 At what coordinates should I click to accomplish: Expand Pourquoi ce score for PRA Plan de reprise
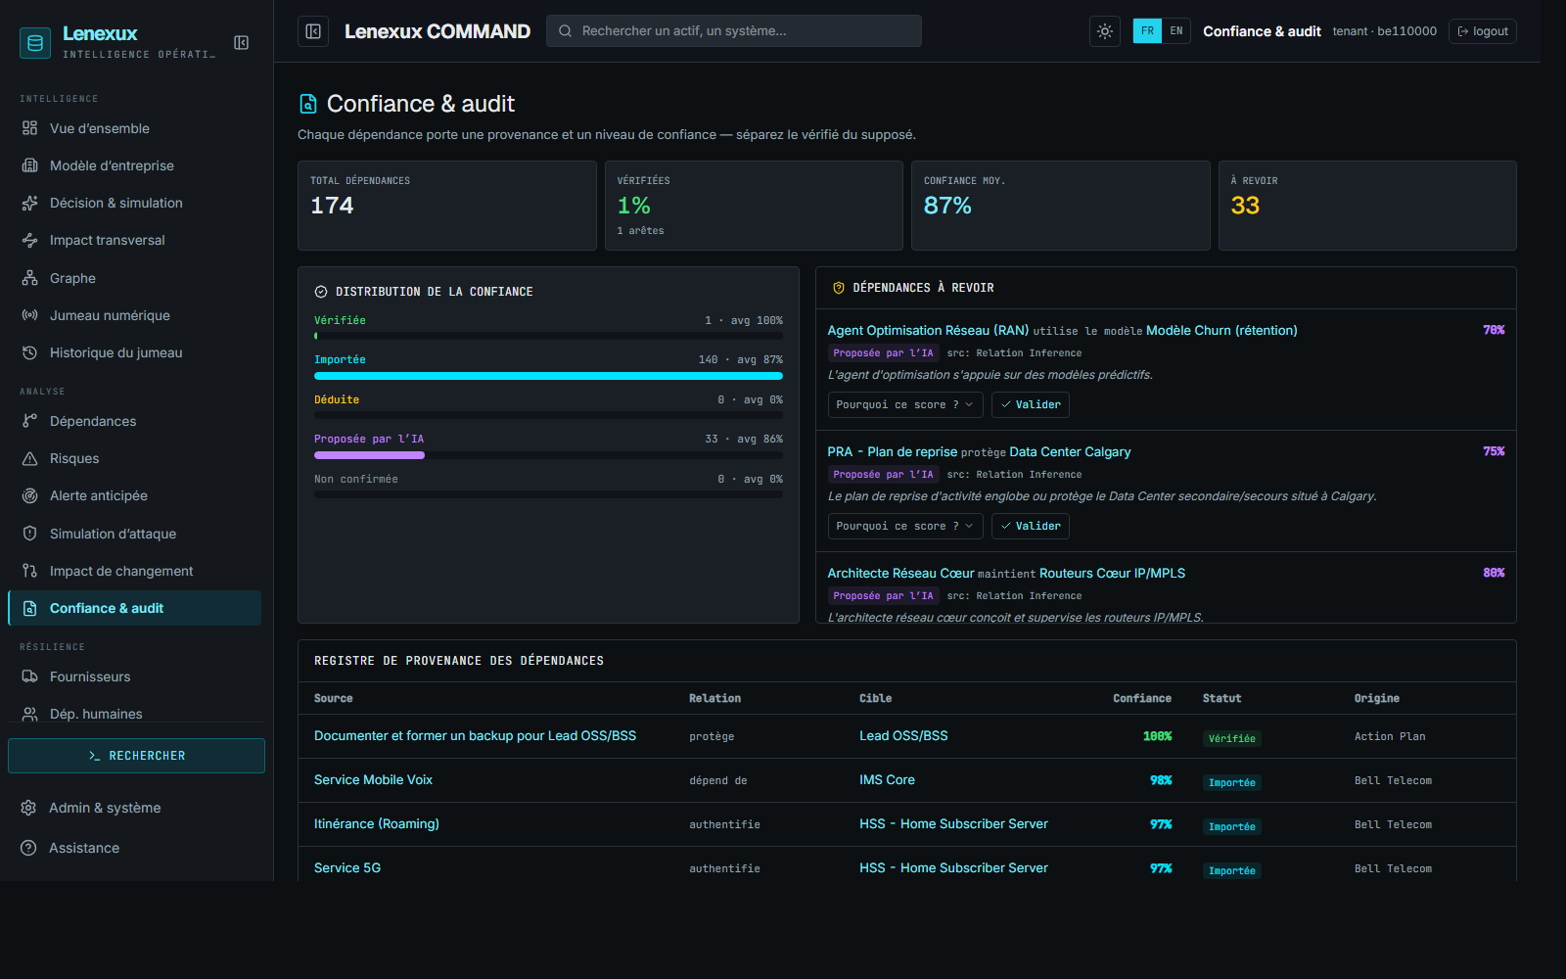coord(904,526)
